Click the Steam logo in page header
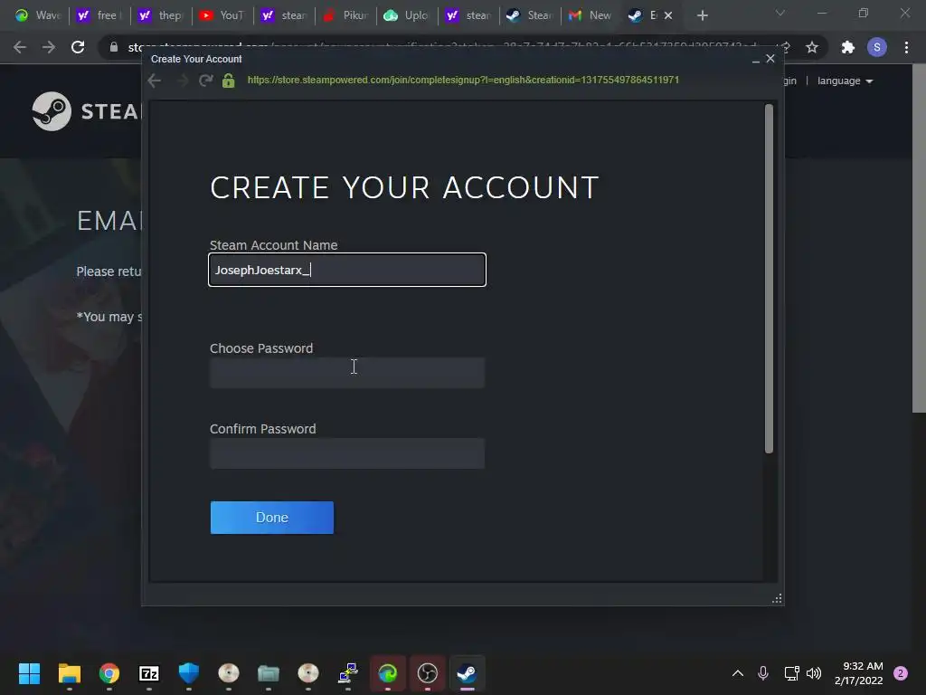The image size is (926, 695). [86, 111]
